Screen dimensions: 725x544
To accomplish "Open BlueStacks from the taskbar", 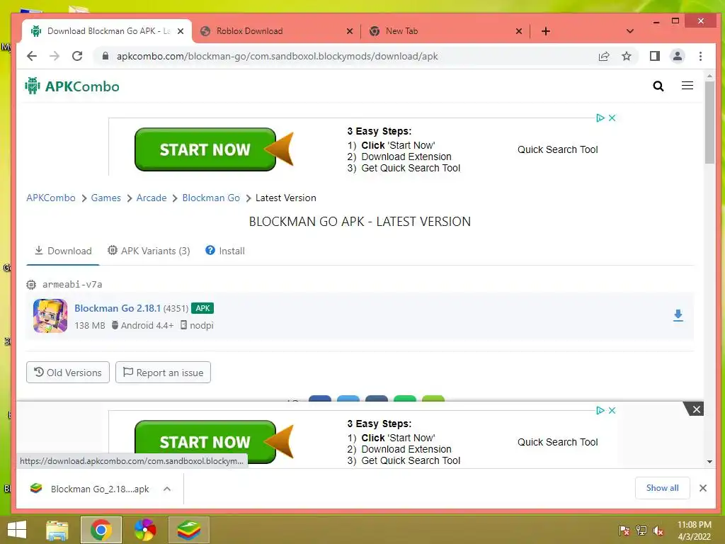I will [x=188, y=530].
